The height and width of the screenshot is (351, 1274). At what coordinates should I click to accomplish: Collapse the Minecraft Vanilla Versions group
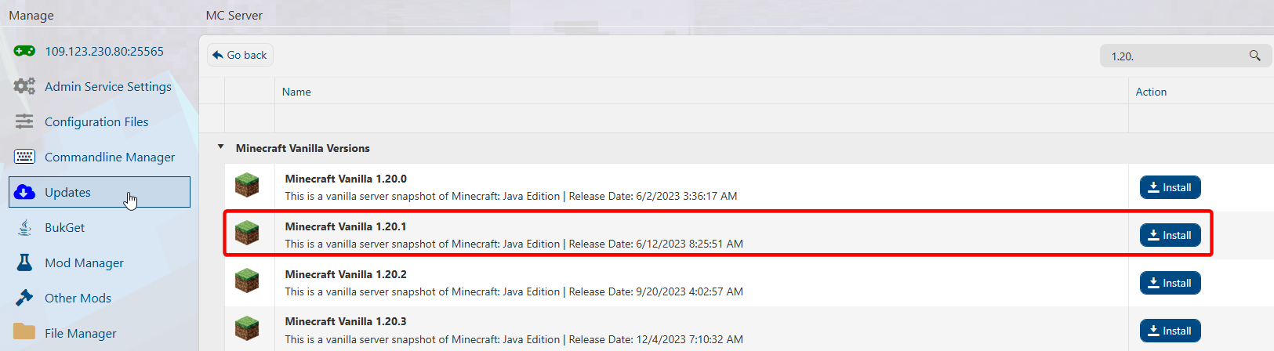pos(220,147)
